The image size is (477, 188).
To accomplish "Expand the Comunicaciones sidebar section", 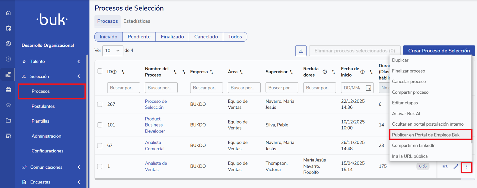I will 79,167.
